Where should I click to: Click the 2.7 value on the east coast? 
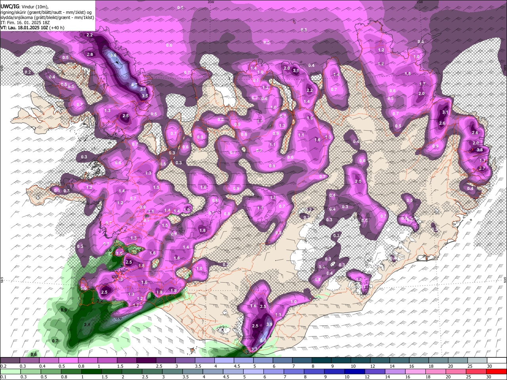coord(482,168)
